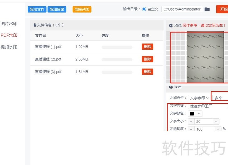Click the 添加文件 button
The height and width of the screenshot is (165, 228).
(x=37, y=9)
